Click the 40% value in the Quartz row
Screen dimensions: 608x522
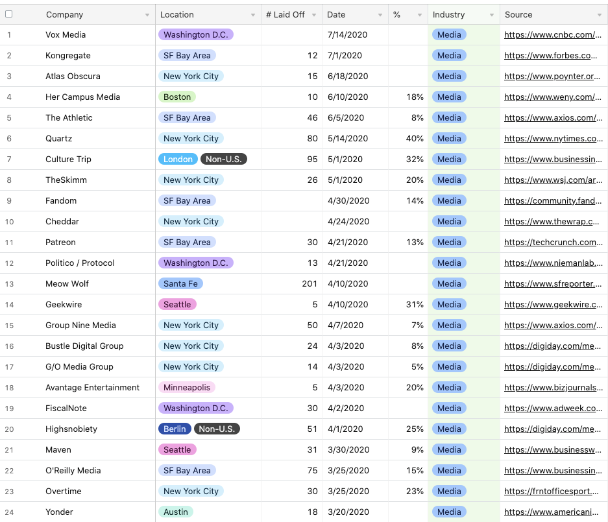(415, 139)
